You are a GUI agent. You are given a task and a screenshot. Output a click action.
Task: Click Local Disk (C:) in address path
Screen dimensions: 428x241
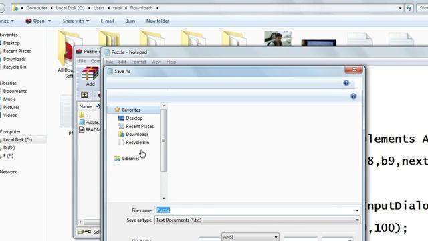pos(70,8)
